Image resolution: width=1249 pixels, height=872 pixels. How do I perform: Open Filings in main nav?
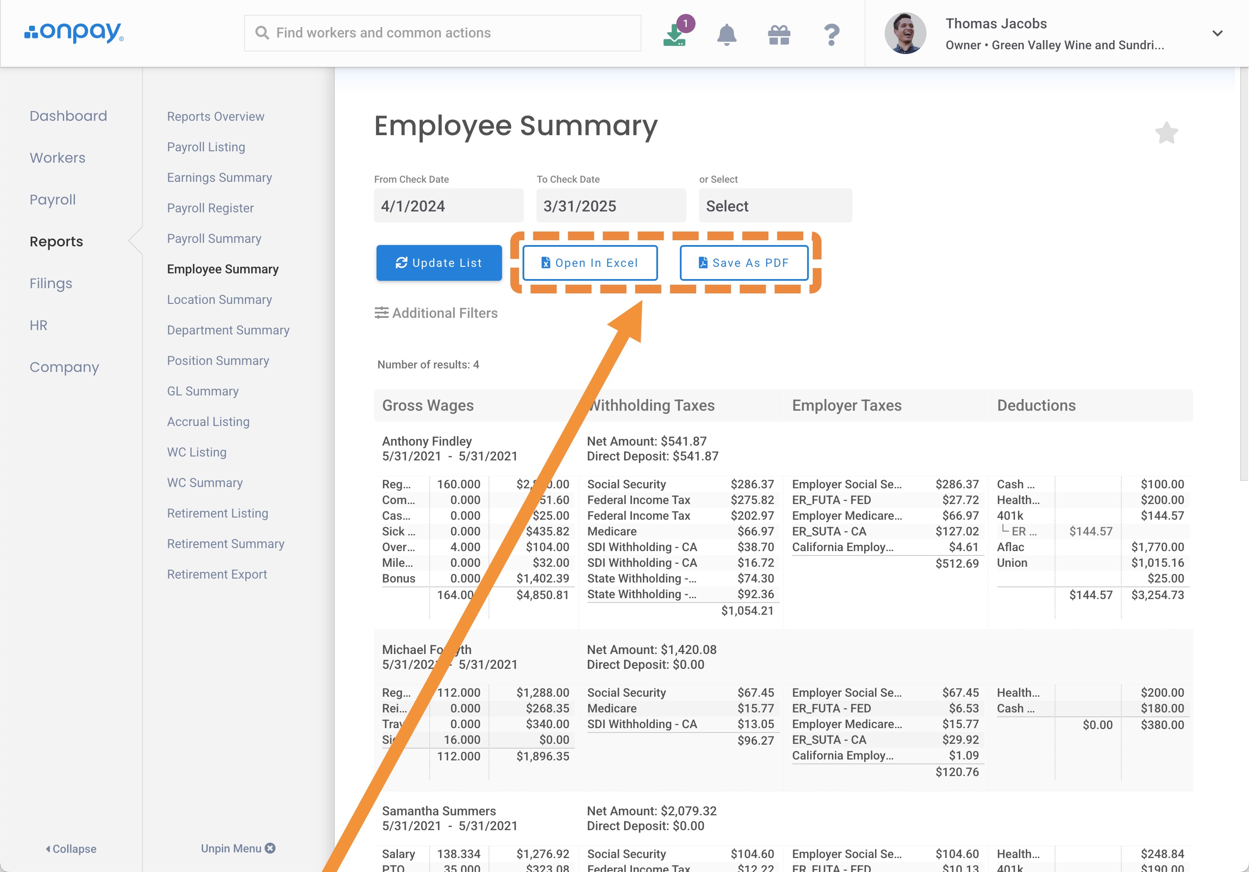coord(51,283)
